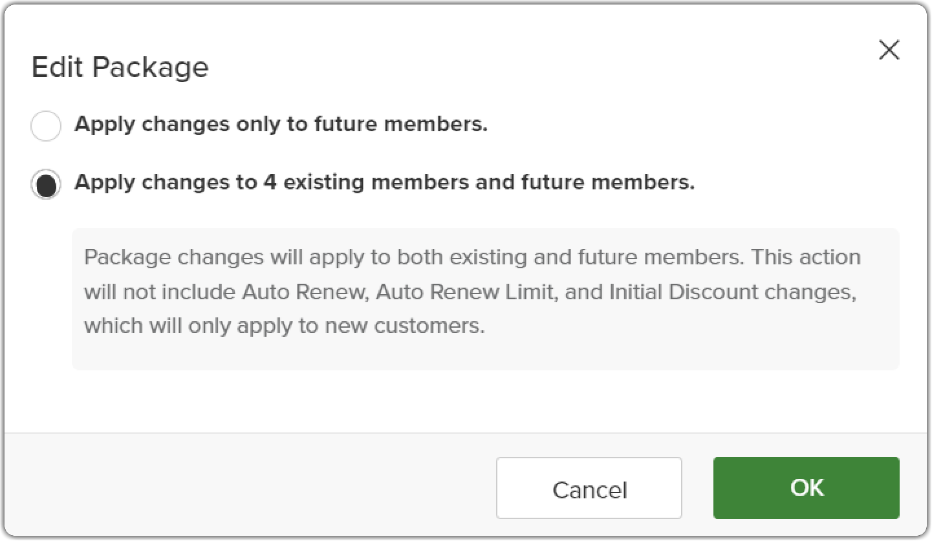
Task: Abort package editing via Cancel
Action: (589, 489)
